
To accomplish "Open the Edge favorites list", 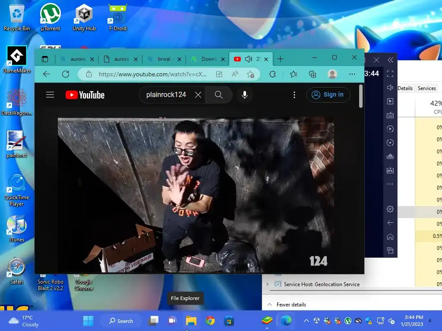I will click(294, 74).
